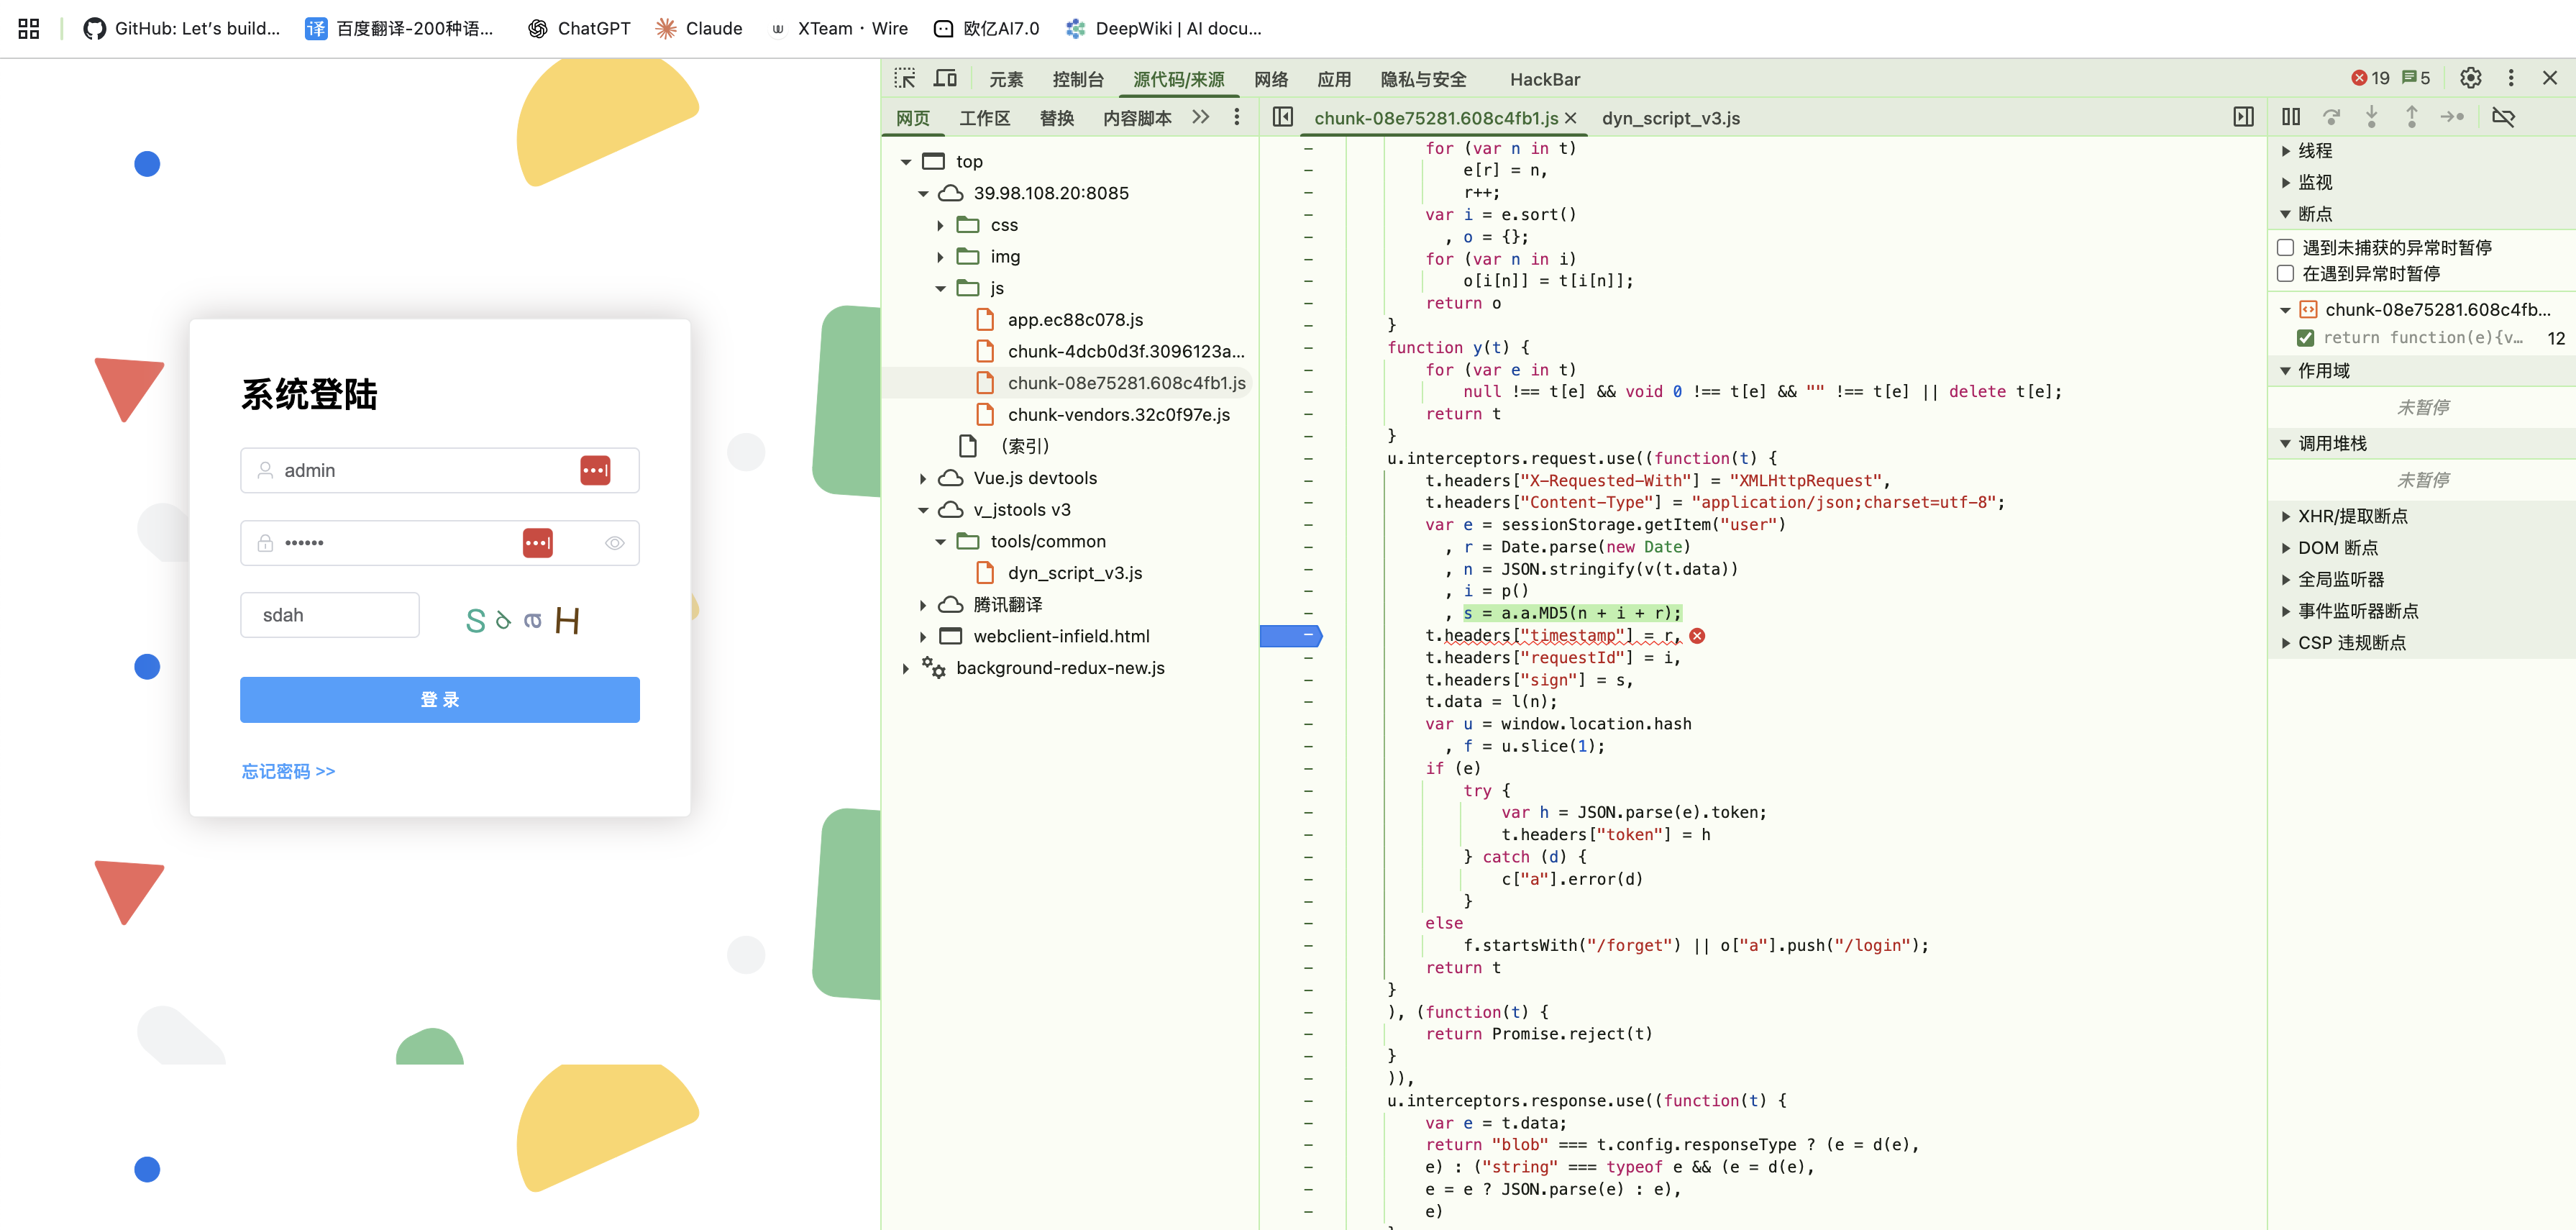
Task: Expand the Vue.js devtools tree node
Action: click(x=923, y=478)
